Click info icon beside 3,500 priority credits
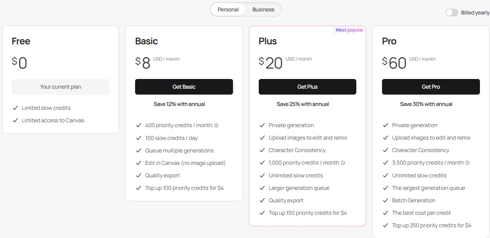The height and width of the screenshot is (238, 490). click(x=467, y=163)
